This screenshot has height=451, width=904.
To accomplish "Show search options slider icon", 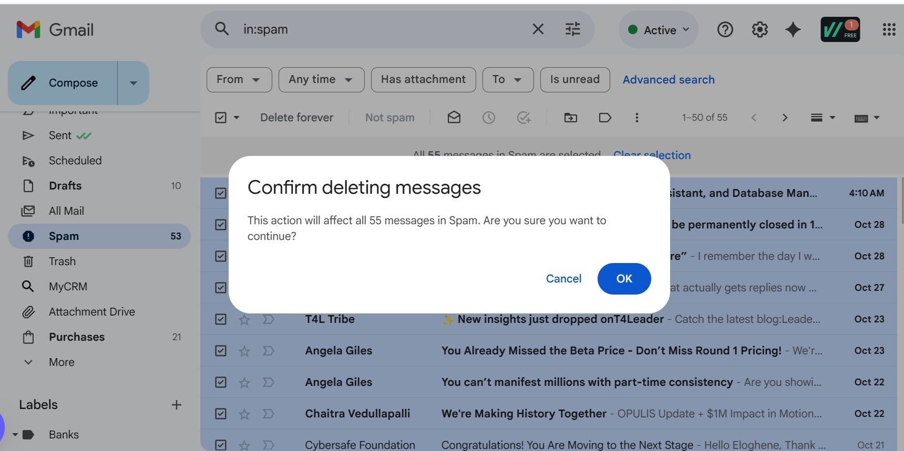I will [572, 29].
